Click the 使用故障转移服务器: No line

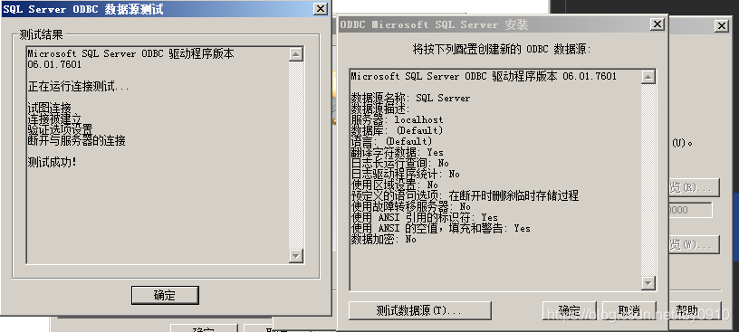point(411,206)
